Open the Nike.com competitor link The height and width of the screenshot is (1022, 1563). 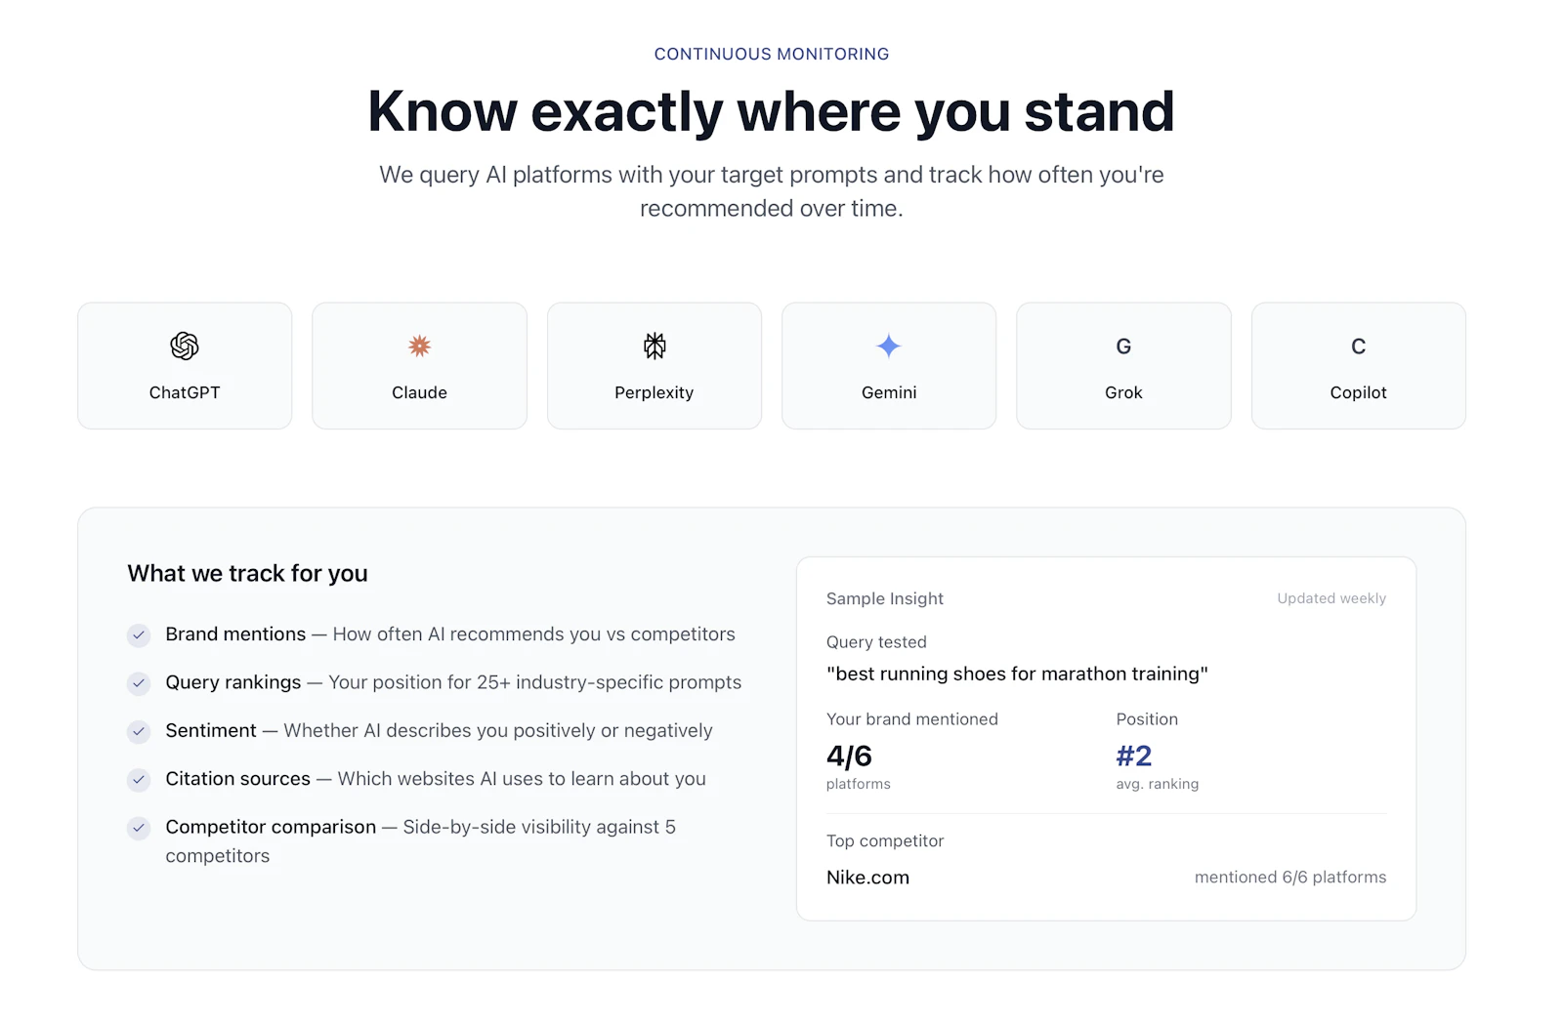(867, 877)
